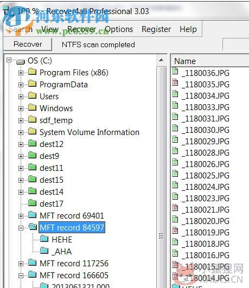
Task: Expand the Users tree node
Action: (21, 97)
